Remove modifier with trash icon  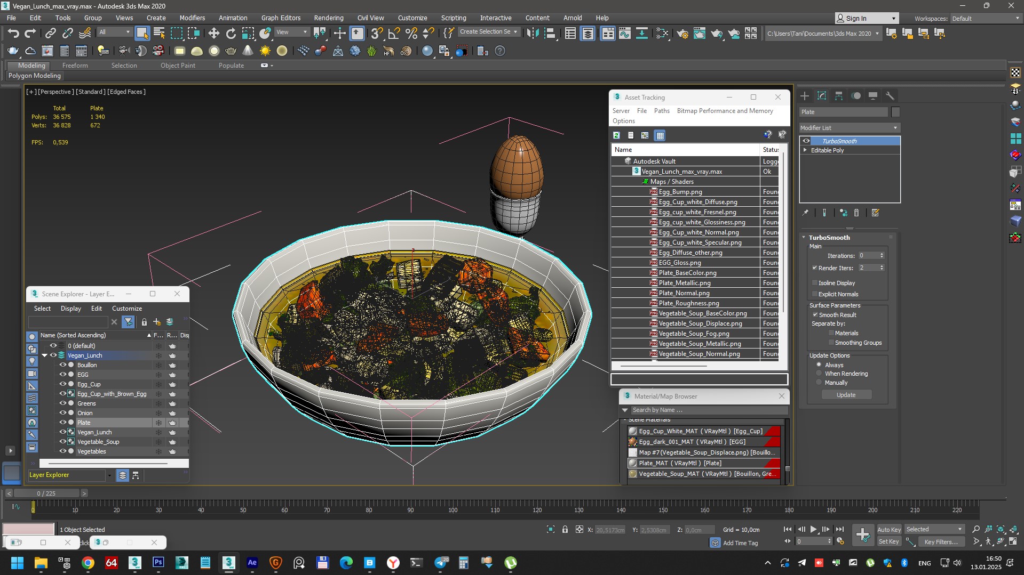click(x=856, y=213)
